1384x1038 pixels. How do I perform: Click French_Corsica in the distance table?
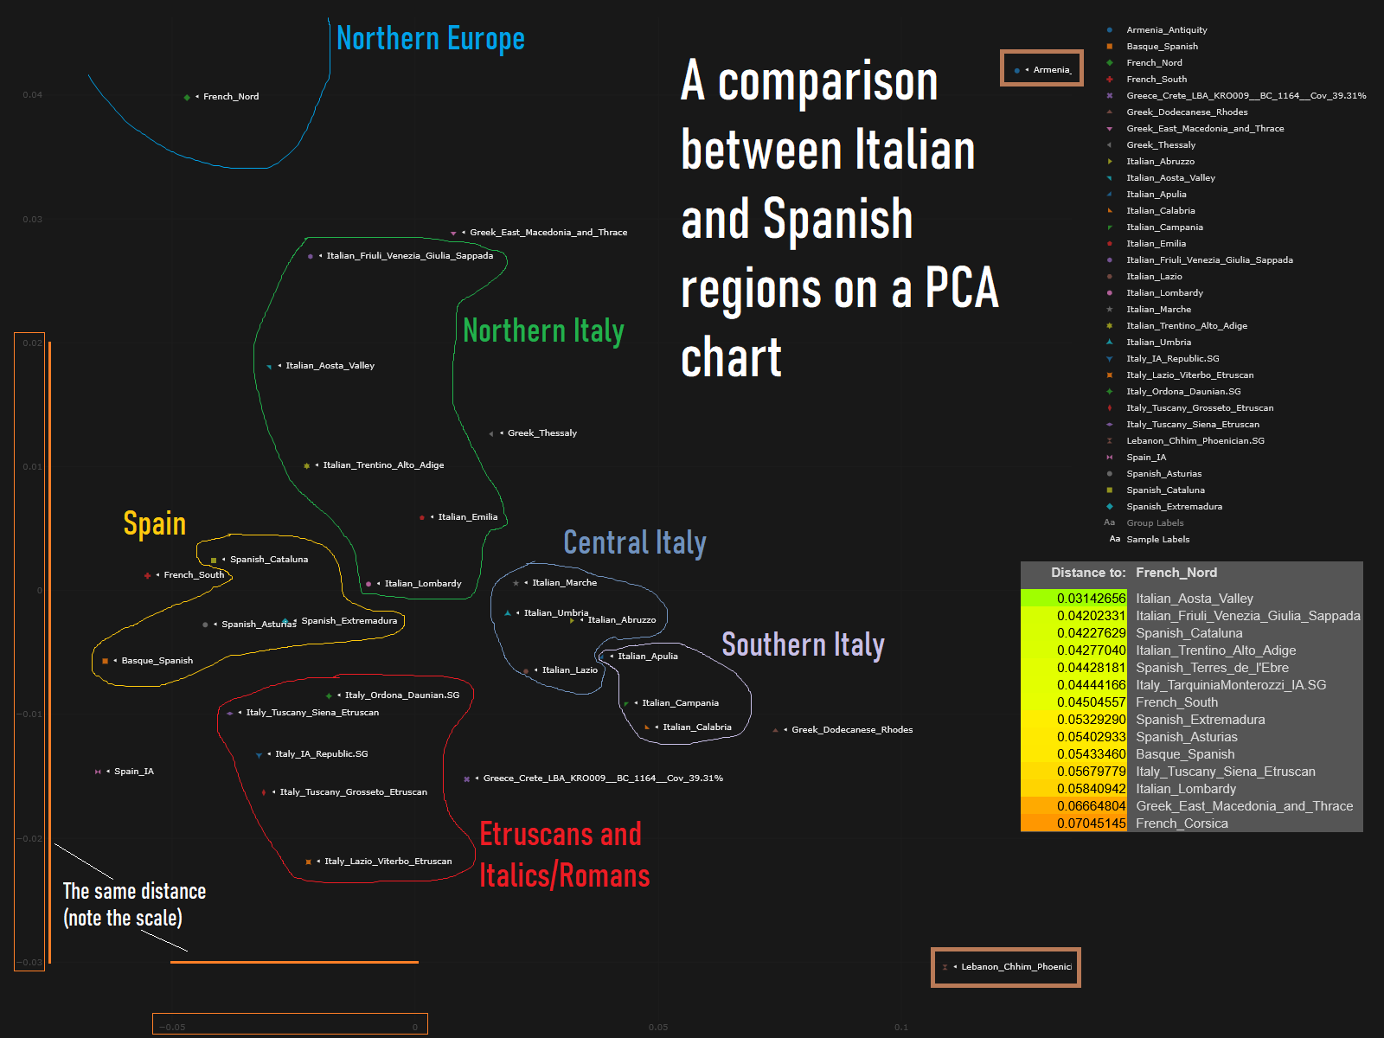[1182, 823]
